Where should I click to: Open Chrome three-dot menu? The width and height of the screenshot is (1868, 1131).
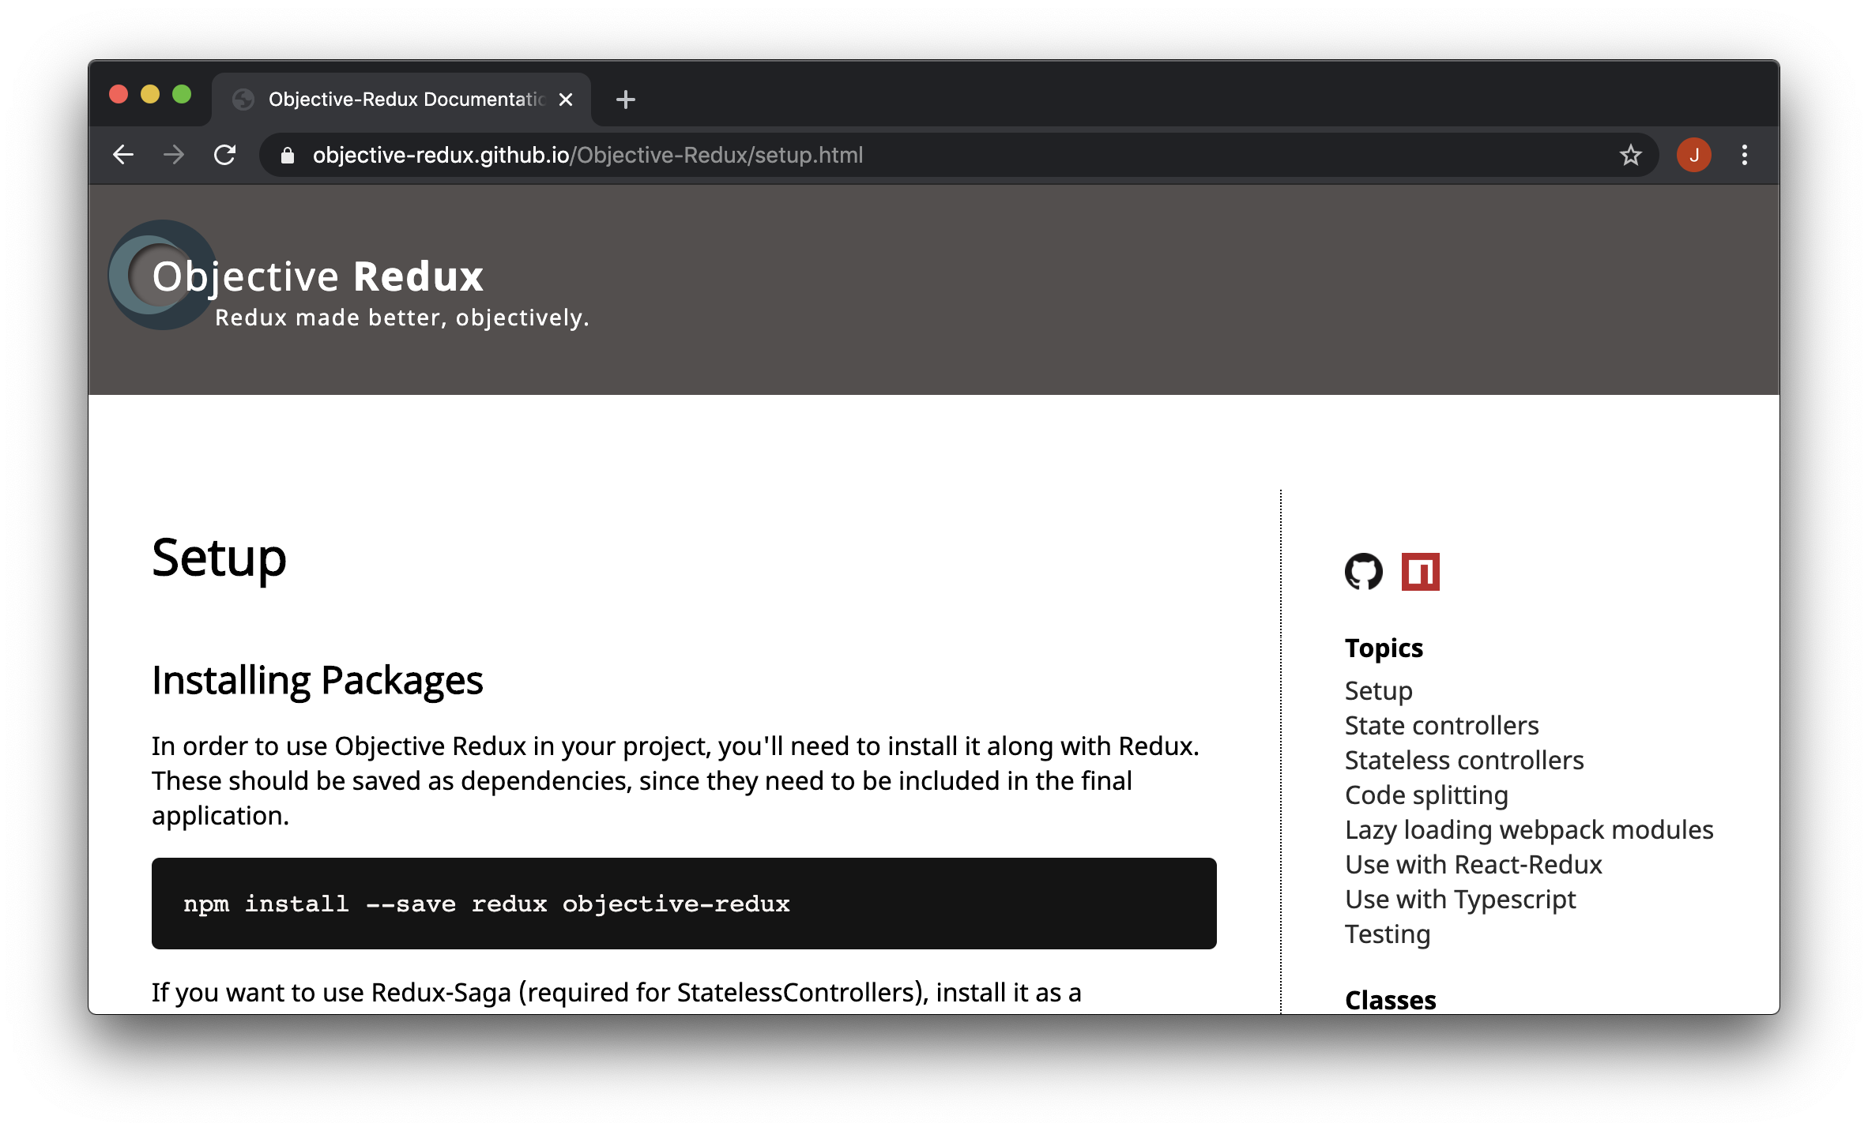tap(1745, 155)
